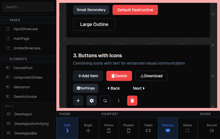Collapse the ELEMENTS section
Screen dimensions: 220x139
(5, 59)
